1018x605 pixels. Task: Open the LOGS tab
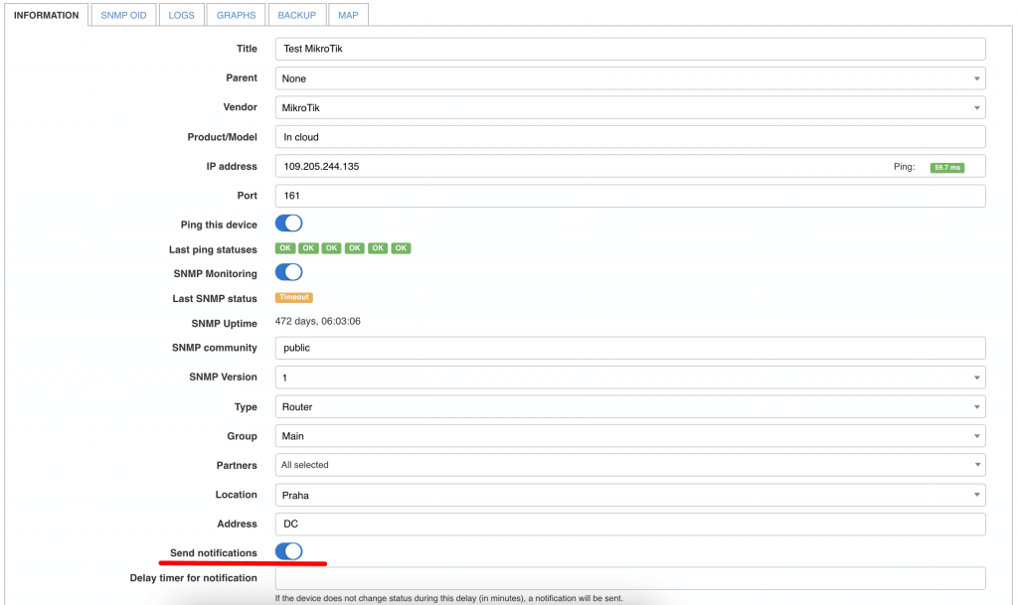(x=181, y=15)
